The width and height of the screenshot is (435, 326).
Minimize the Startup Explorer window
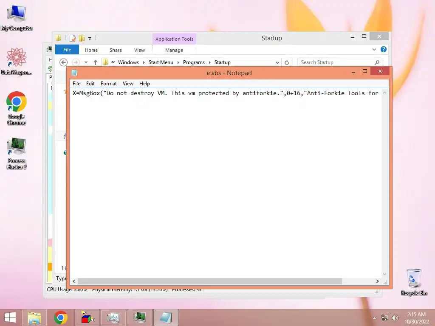coord(352,37)
